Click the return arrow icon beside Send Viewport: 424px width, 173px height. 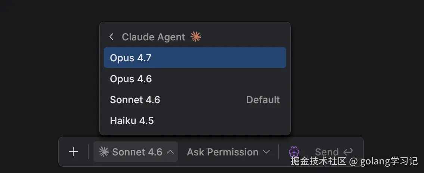[x=348, y=152]
